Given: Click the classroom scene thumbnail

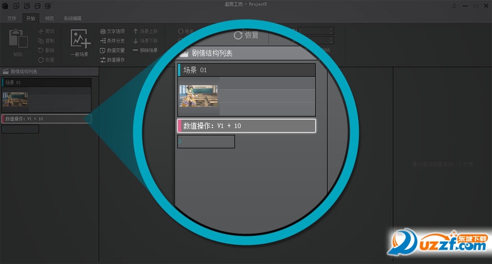Looking at the screenshot, I should pos(15,99).
